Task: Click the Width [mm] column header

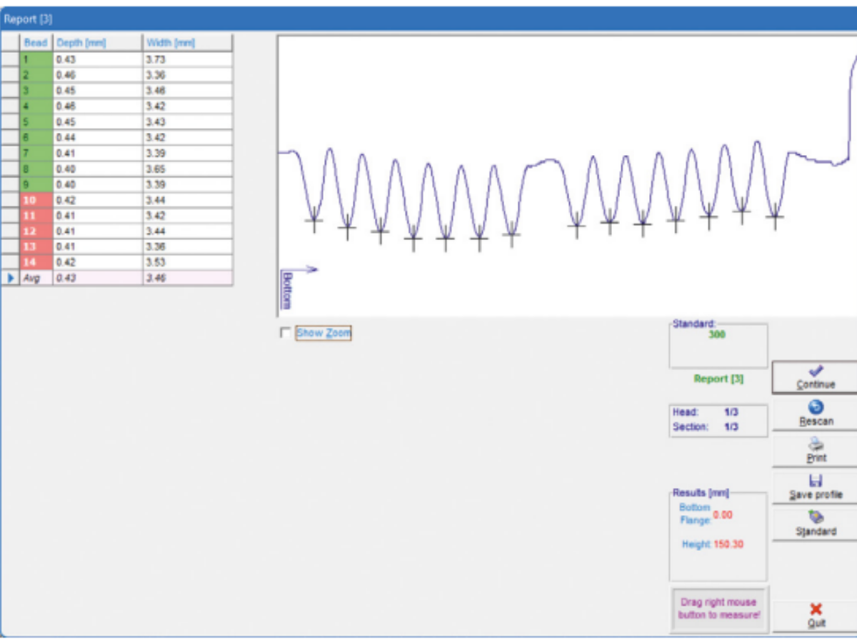Action: point(187,43)
